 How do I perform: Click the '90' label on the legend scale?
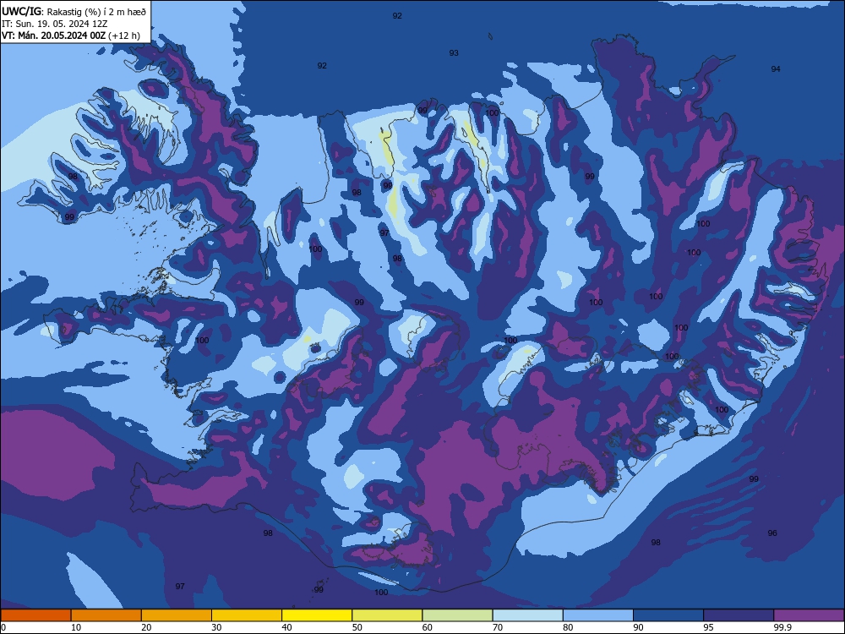pos(639,627)
